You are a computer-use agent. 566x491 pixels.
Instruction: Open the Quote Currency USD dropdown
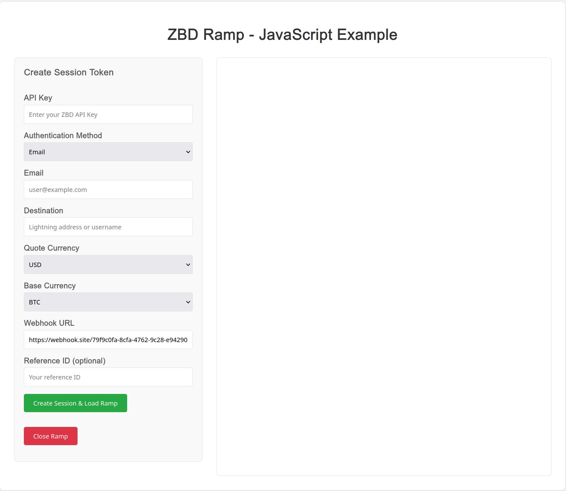tap(108, 265)
